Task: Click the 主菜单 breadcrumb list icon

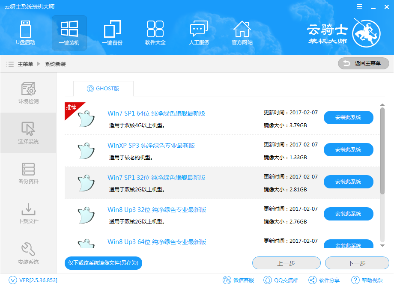Action: point(10,64)
